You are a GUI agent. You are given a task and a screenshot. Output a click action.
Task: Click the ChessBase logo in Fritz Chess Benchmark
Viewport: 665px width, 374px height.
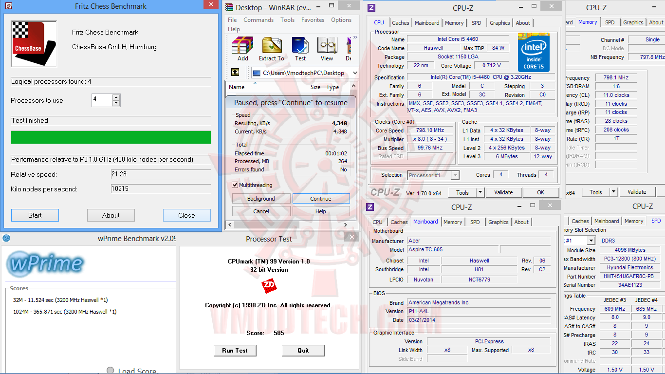(x=34, y=44)
